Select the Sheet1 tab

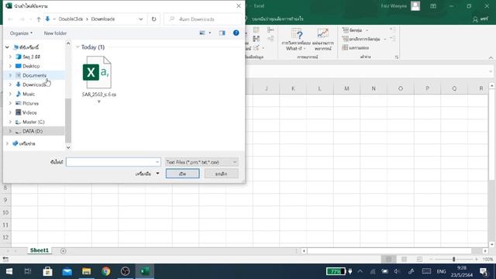(40, 250)
